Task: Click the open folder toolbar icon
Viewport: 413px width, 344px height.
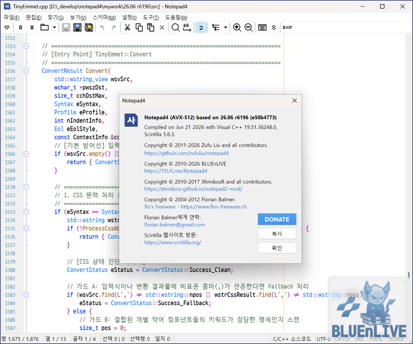Action: pos(44,27)
